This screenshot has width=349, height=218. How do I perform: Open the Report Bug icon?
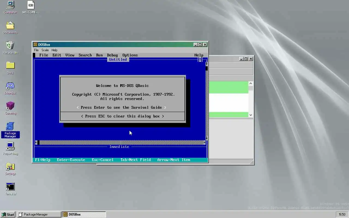(10, 149)
